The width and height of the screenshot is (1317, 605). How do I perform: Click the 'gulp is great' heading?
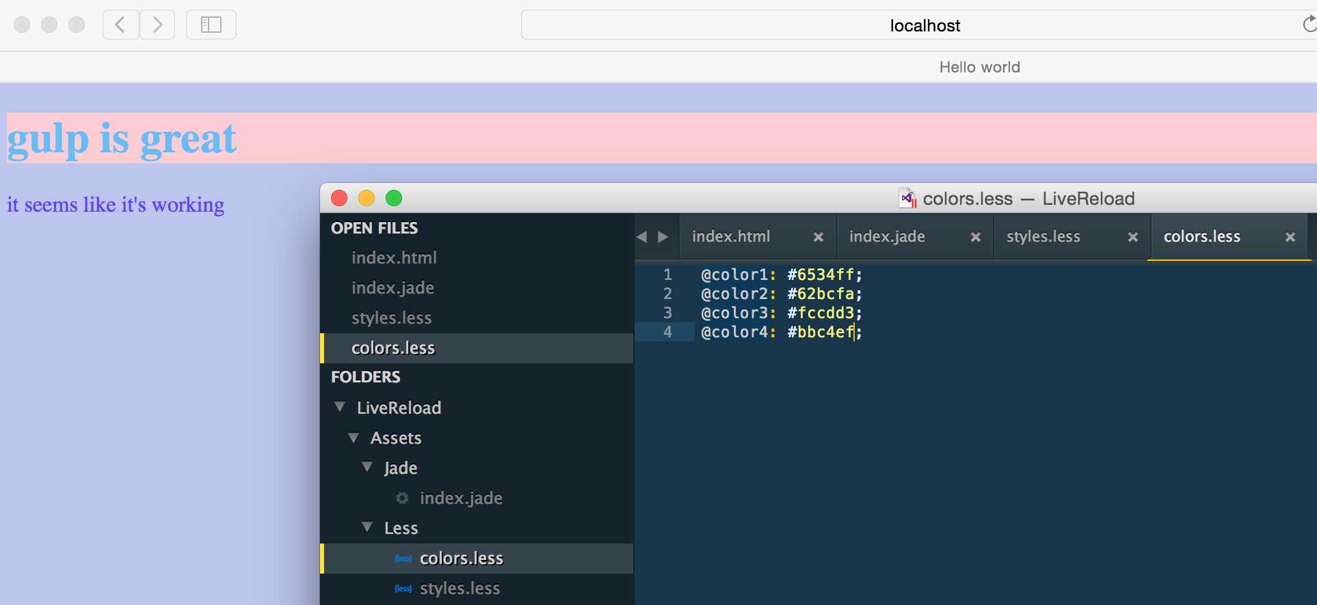pos(122,139)
